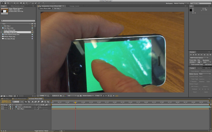Image resolution: width=212 pixels, height=132 pixels.
Task: Click the region of interest icon
Action: coord(78,96)
